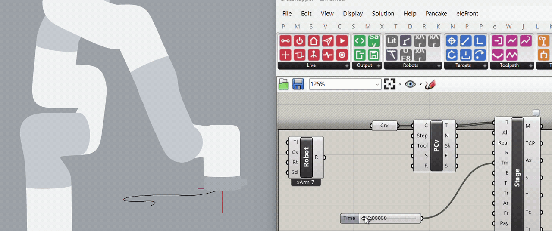The height and width of the screenshot is (231, 552).
Task: Click the red play-triangle icon in Live panel
Action: (342, 41)
